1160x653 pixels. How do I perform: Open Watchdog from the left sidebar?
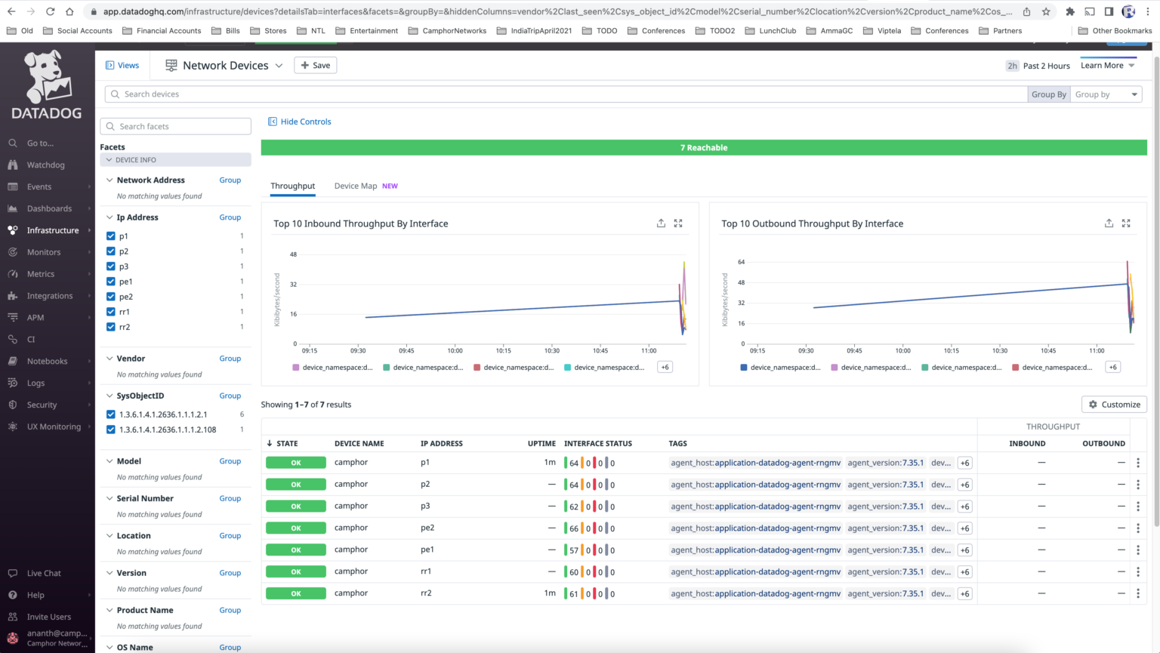point(45,165)
